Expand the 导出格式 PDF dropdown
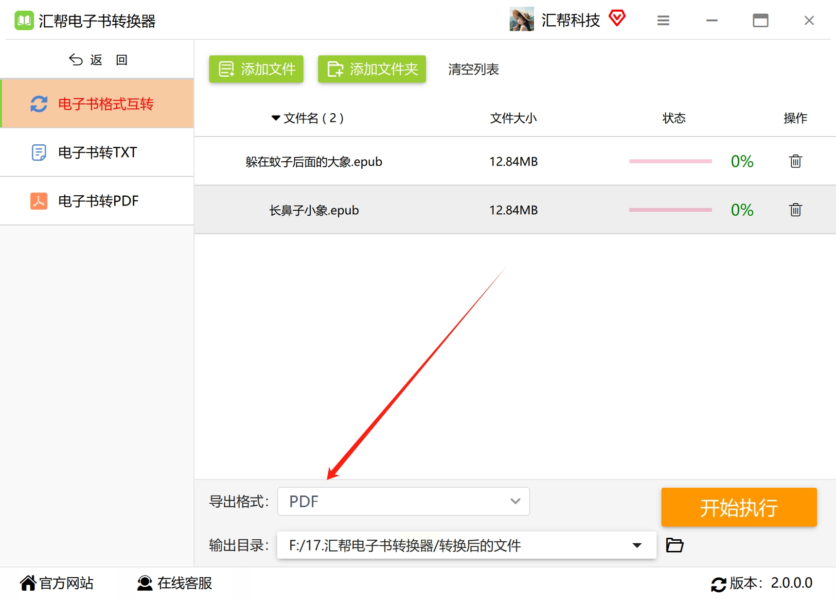 [403, 501]
